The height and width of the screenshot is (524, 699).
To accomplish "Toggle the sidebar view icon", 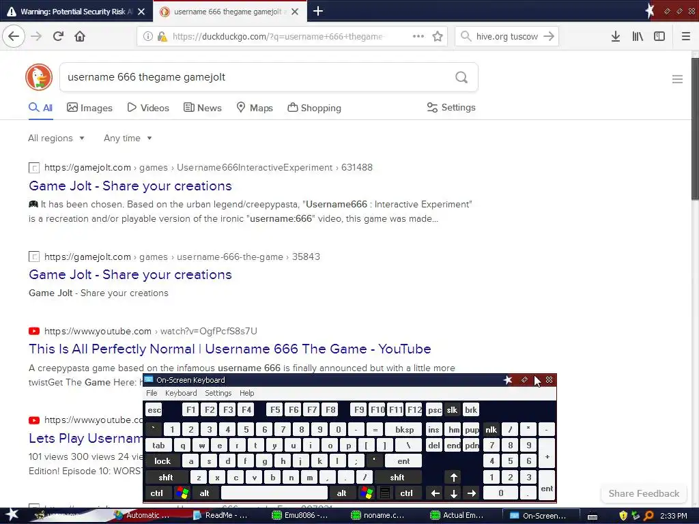I will coord(659,36).
